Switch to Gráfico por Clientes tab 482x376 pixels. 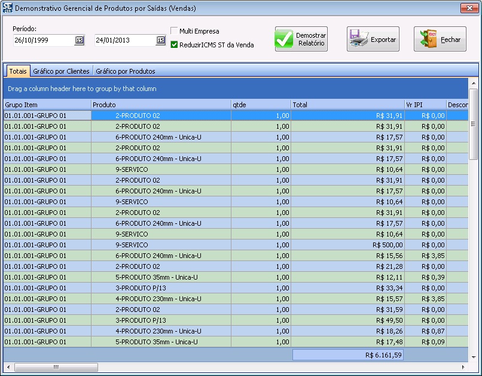(x=61, y=71)
